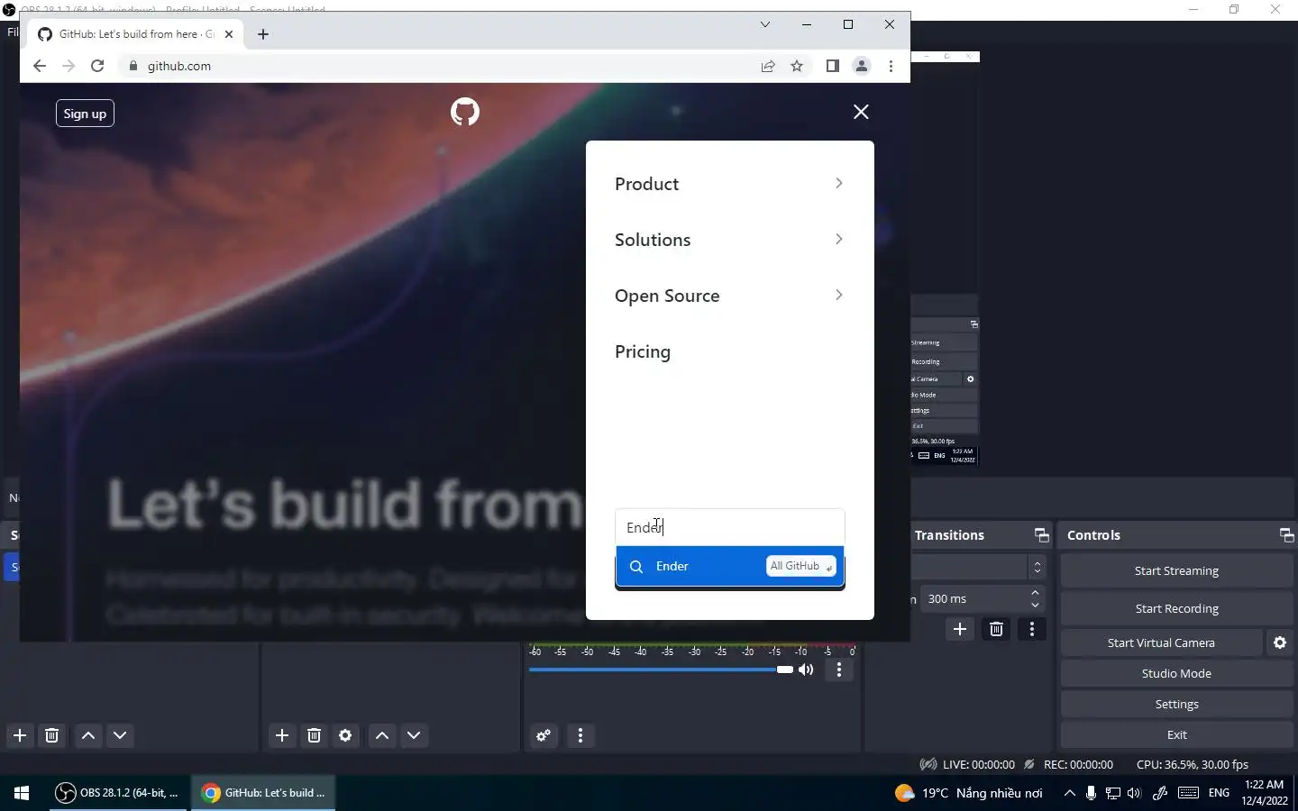
Task: Open source properties gear
Action: pyautogui.click(x=345, y=735)
